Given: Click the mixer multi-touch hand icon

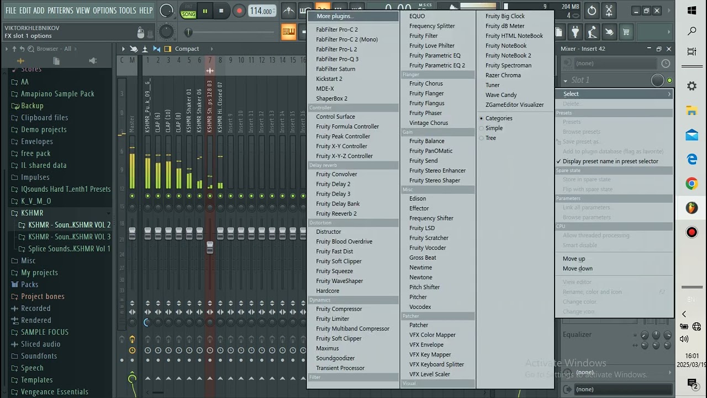Looking at the screenshot, I should tap(134, 49).
